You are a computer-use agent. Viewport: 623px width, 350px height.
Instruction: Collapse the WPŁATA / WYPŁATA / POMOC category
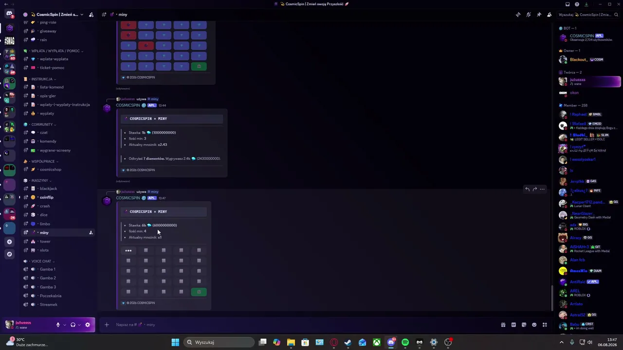(x=54, y=51)
